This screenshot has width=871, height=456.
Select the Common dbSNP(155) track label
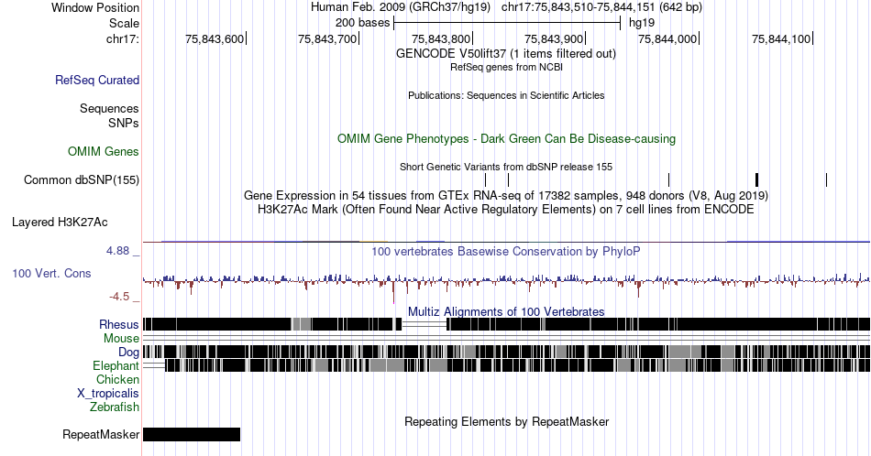(82, 179)
